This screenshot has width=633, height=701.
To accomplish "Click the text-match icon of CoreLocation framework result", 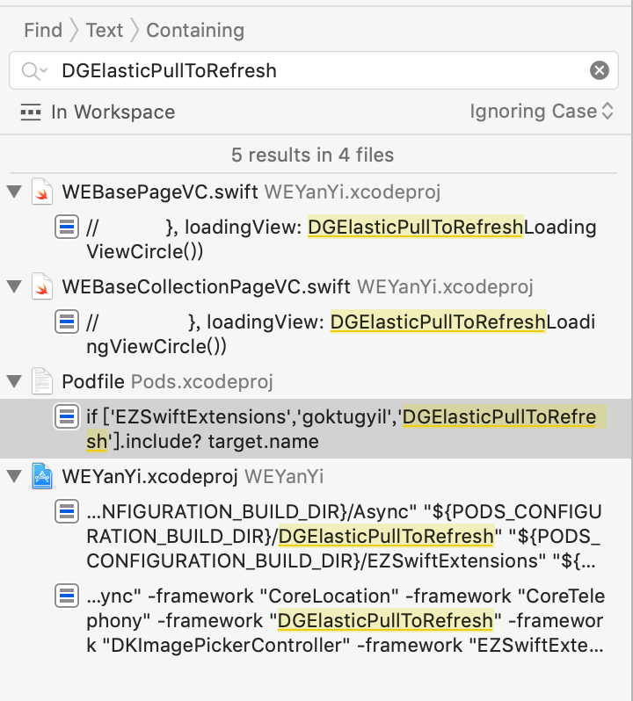I will (67, 596).
